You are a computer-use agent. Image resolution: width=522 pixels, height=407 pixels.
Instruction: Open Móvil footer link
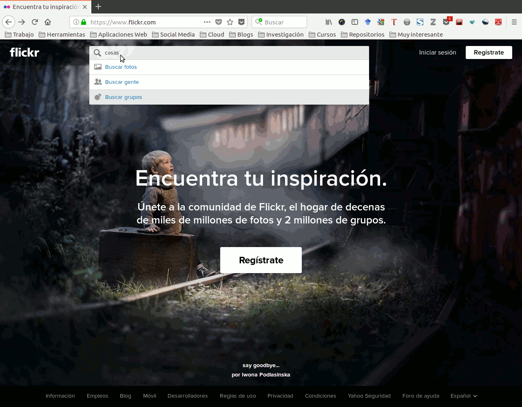150,396
